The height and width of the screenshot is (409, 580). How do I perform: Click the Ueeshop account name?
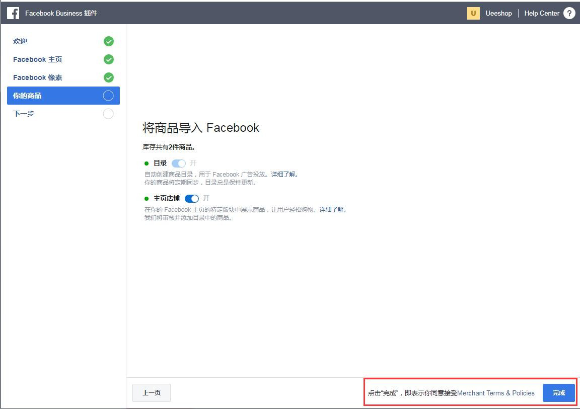point(498,13)
